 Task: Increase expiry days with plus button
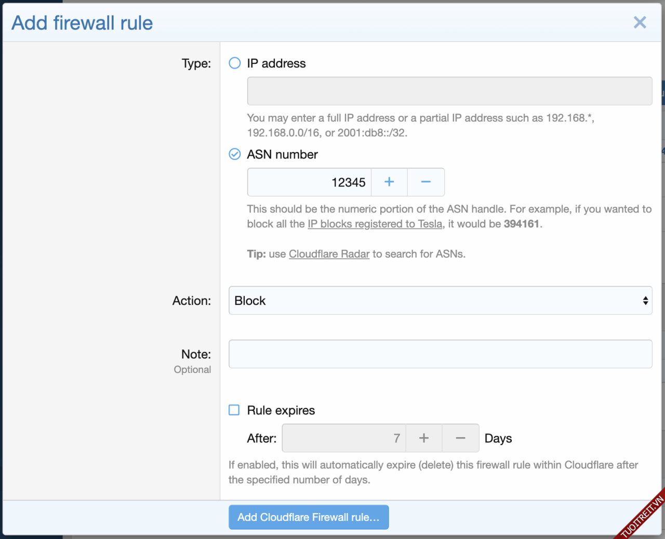click(424, 438)
